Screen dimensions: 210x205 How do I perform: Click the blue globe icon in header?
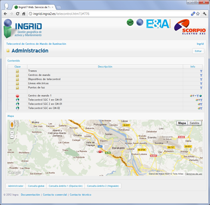[140, 22]
